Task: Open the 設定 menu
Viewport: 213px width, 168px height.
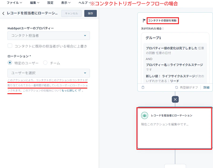Action: (x=50, y=3)
